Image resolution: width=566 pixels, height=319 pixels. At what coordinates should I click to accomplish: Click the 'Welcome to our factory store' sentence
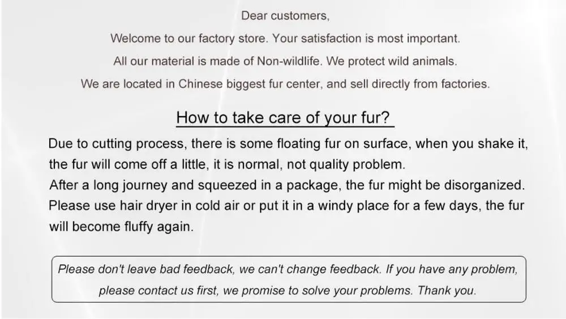point(189,39)
